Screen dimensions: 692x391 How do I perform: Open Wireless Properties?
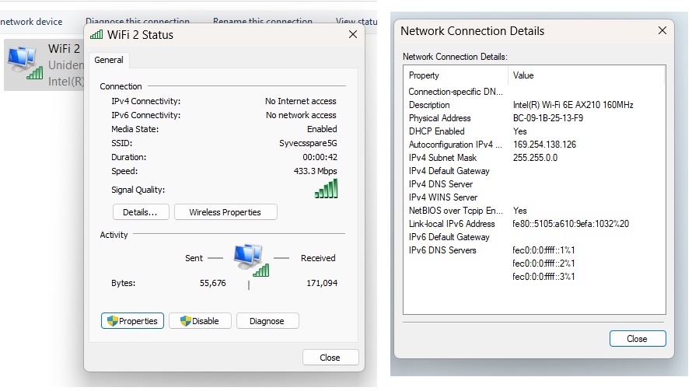(x=225, y=212)
